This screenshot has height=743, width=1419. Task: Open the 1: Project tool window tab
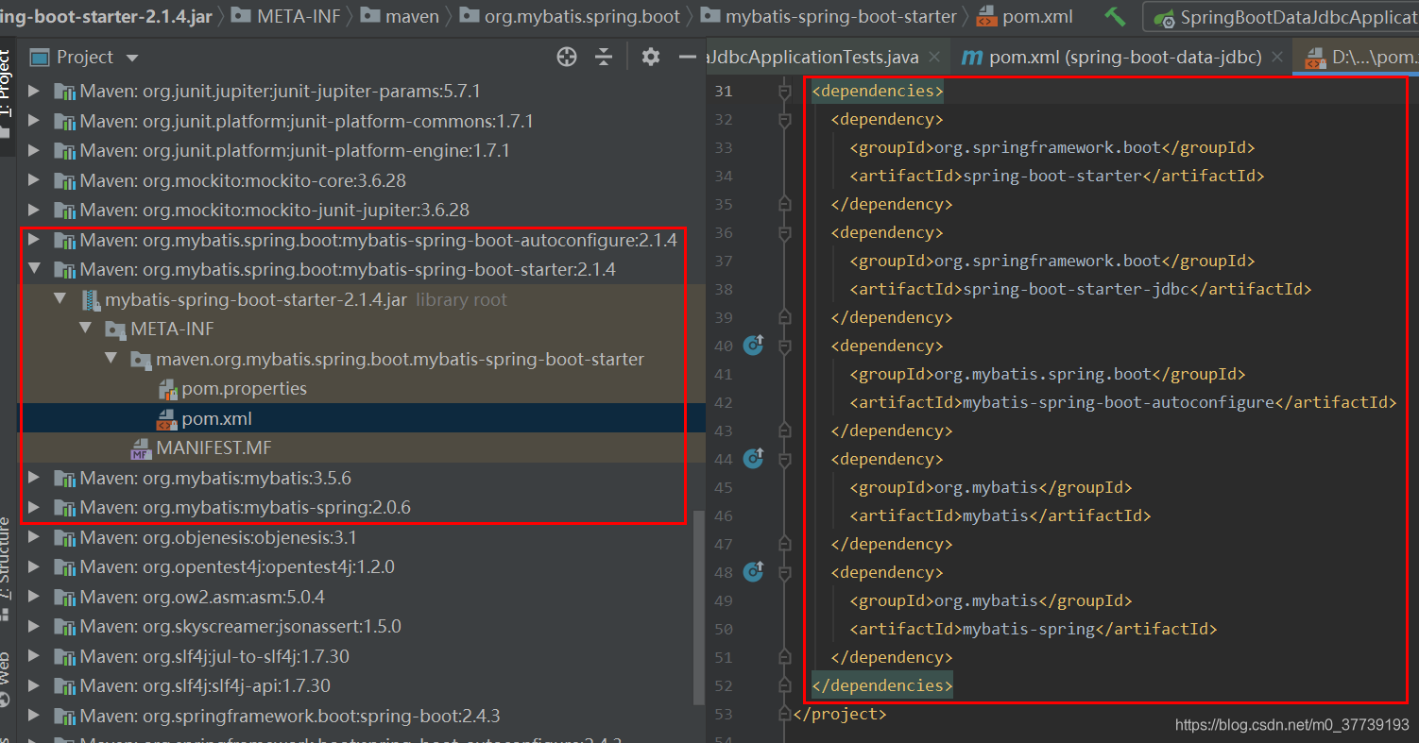pyautogui.click(x=6, y=94)
